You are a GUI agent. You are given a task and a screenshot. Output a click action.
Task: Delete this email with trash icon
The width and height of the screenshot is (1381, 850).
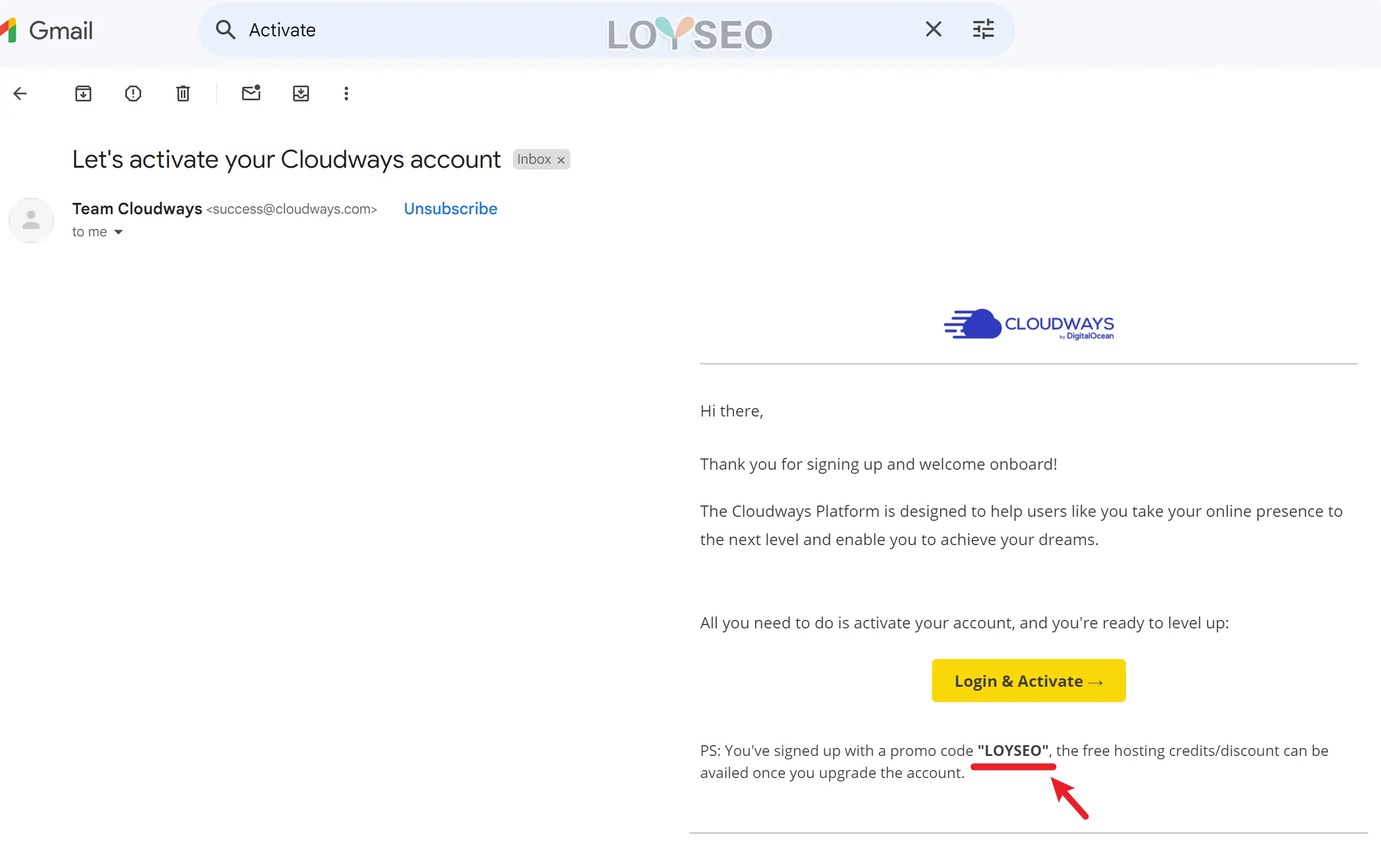click(x=183, y=93)
